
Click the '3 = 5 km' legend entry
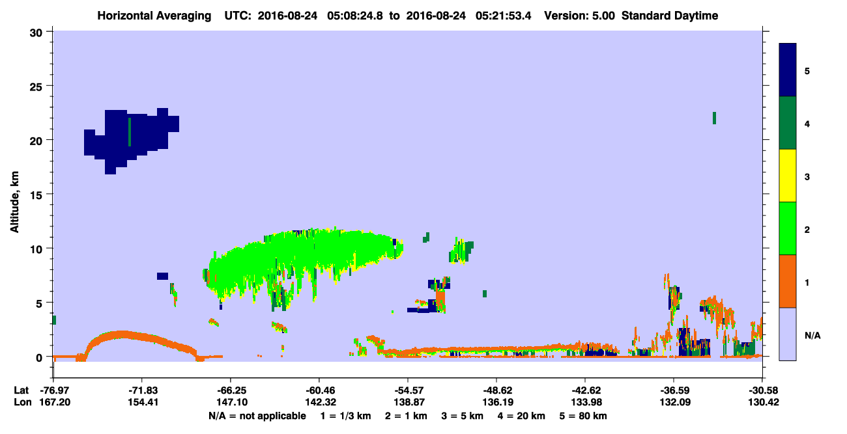[x=463, y=415]
